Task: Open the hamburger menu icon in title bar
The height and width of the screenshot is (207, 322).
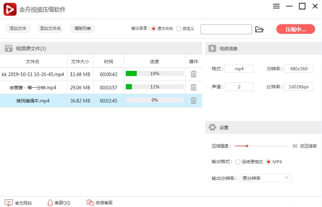Action: (276, 6)
